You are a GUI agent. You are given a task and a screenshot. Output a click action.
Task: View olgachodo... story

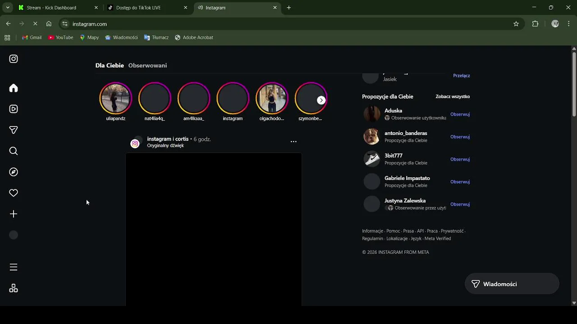(x=272, y=99)
